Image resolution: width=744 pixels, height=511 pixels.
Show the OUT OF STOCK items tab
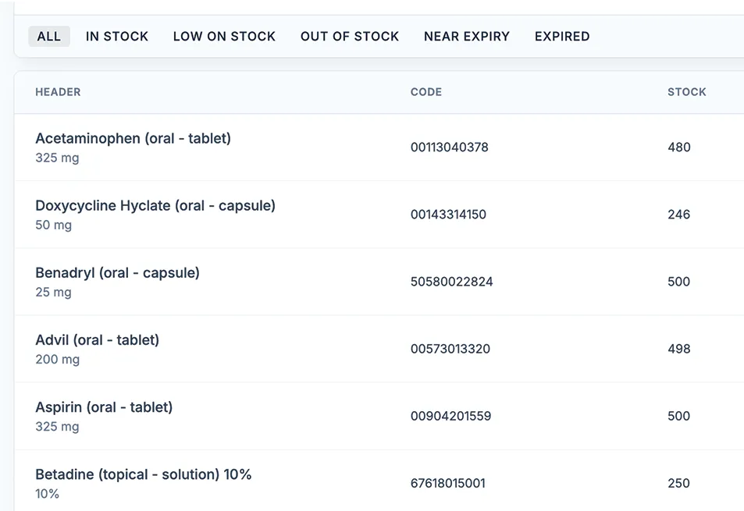tap(350, 36)
